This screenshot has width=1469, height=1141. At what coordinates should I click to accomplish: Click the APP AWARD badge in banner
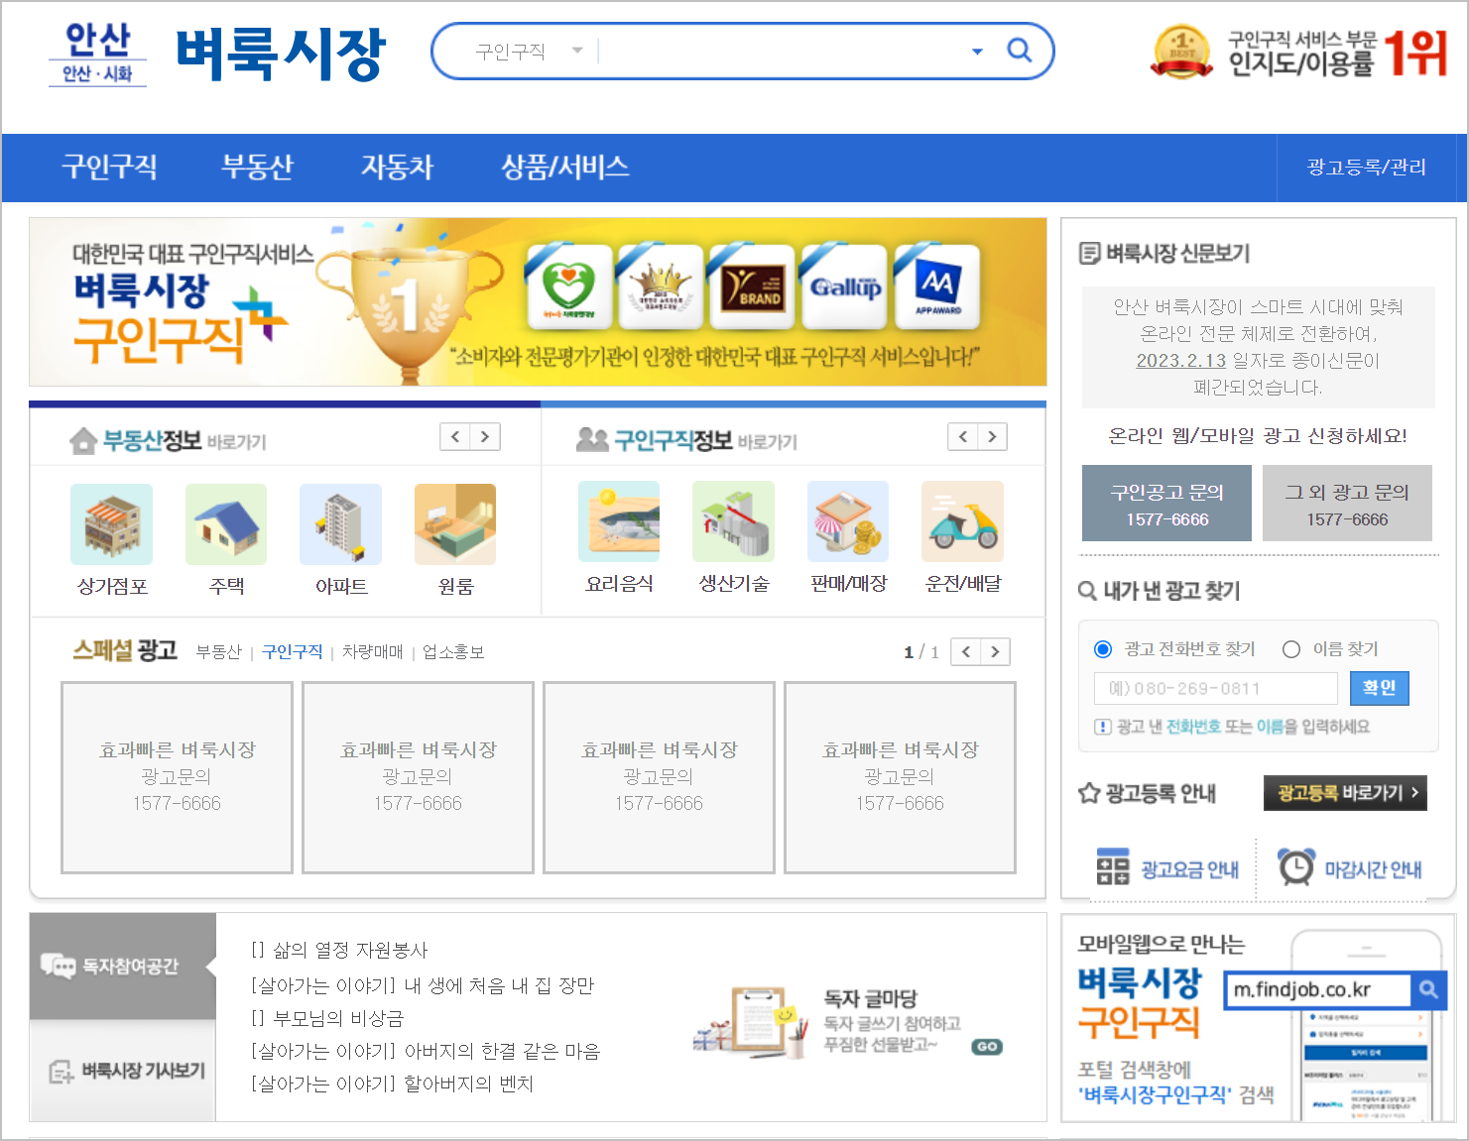(x=936, y=286)
